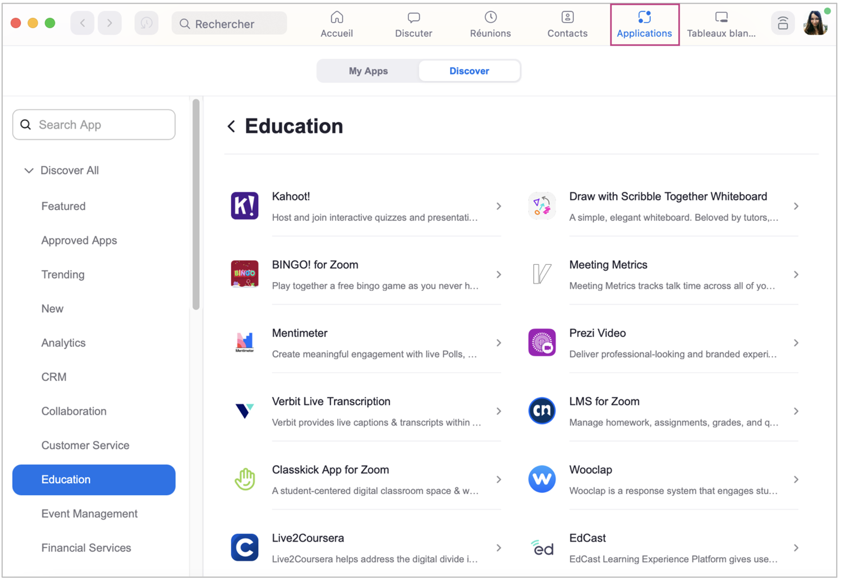841x581 pixels.
Task: Go back using arrow beside Education
Action: coord(231,126)
